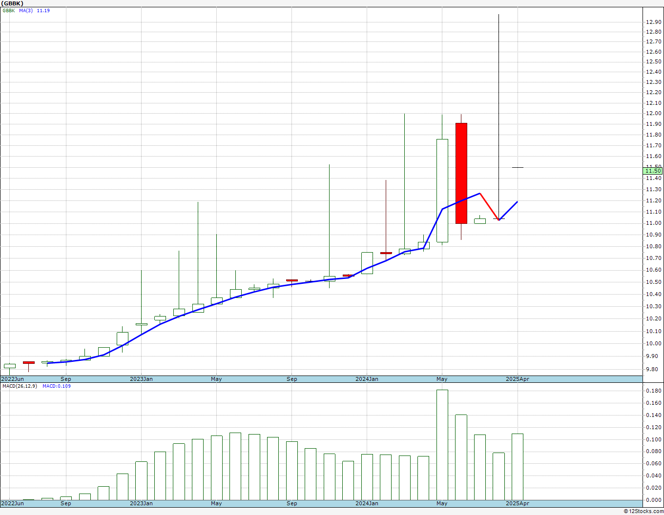Click the 2025Apr label on MACD timeline
Screen dimensions: 664x515
(x=517, y=503)
